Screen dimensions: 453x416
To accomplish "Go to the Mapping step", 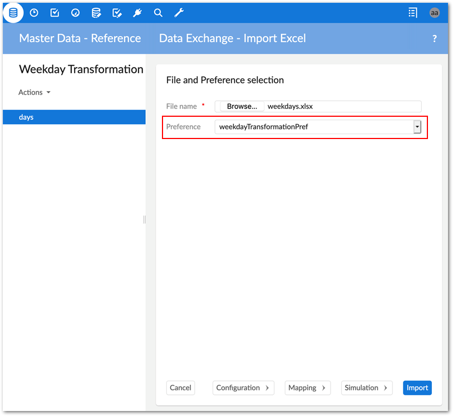I will coord(307,388).
